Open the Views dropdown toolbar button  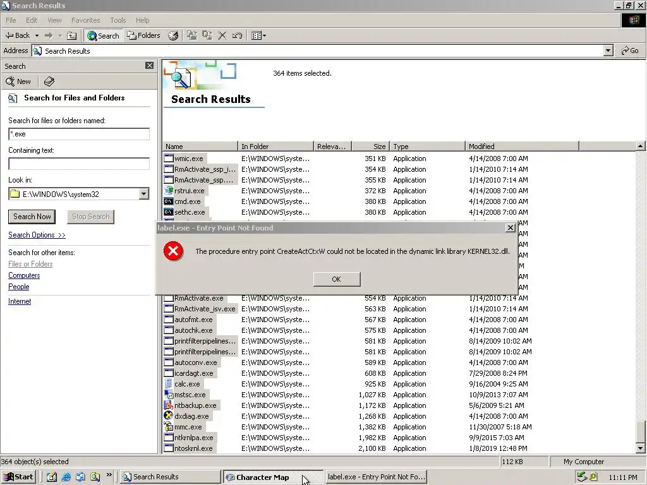pyautogui.click(x=258, y=35)
